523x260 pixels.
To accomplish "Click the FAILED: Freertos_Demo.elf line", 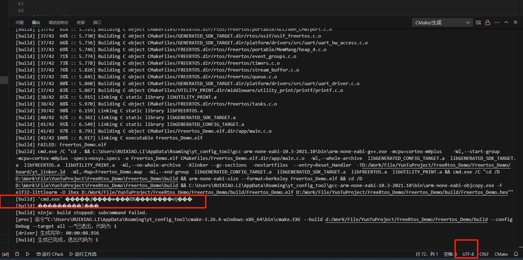I will [61, 145].
